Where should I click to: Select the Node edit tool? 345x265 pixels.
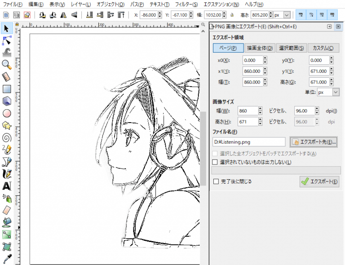click(6, 40)
